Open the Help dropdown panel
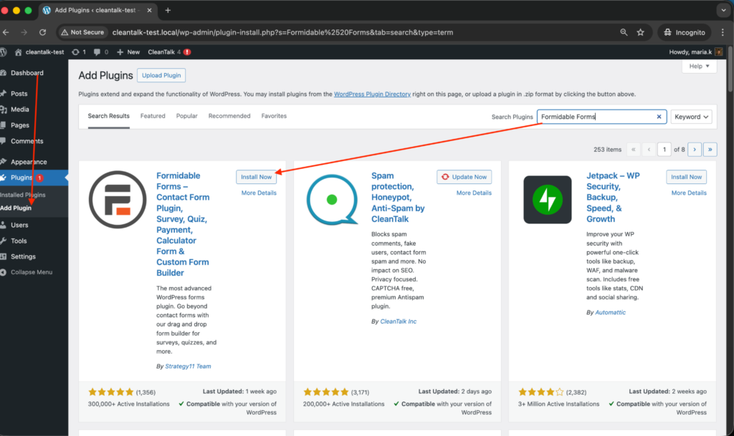This screenshot has width=734, height=436. pyautogui.click(x=699, y=65)
